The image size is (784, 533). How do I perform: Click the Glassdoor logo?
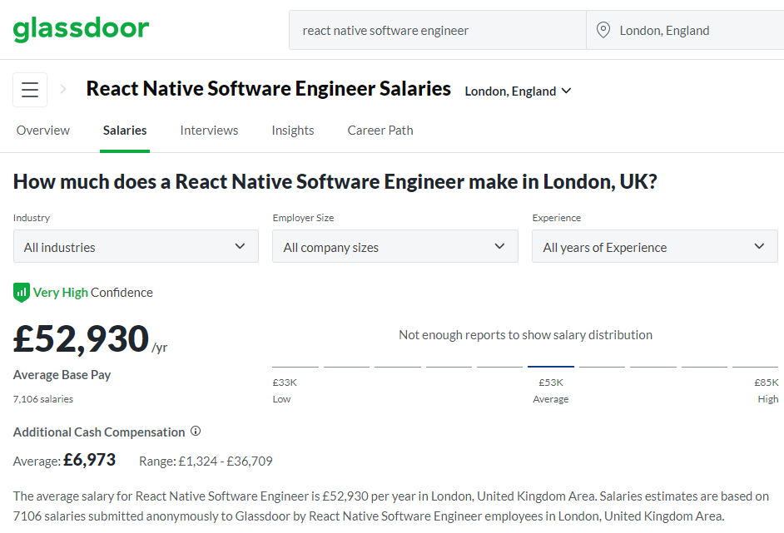pos(81,29)
